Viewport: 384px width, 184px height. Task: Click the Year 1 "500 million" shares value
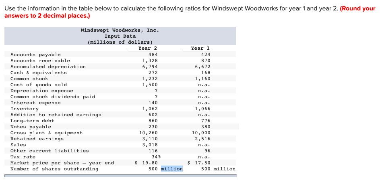[218, 169]
